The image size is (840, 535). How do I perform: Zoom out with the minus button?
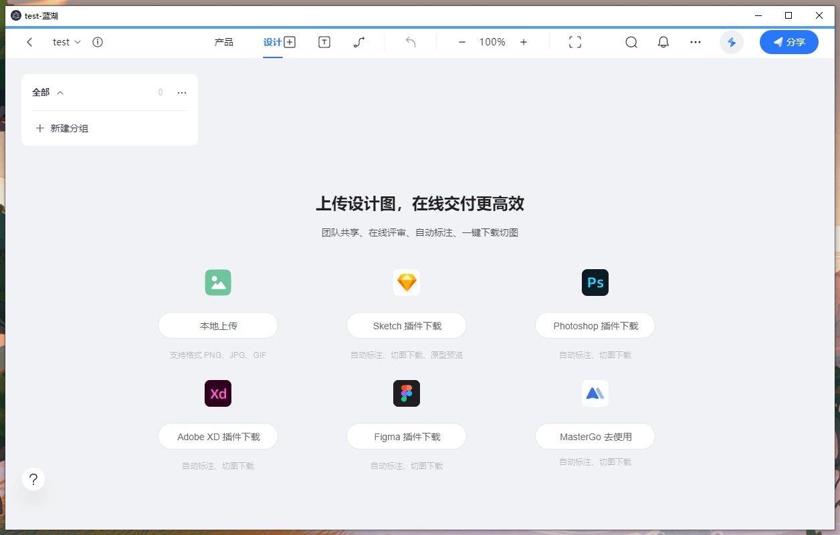pyautogui.click(x=461, y=42)
